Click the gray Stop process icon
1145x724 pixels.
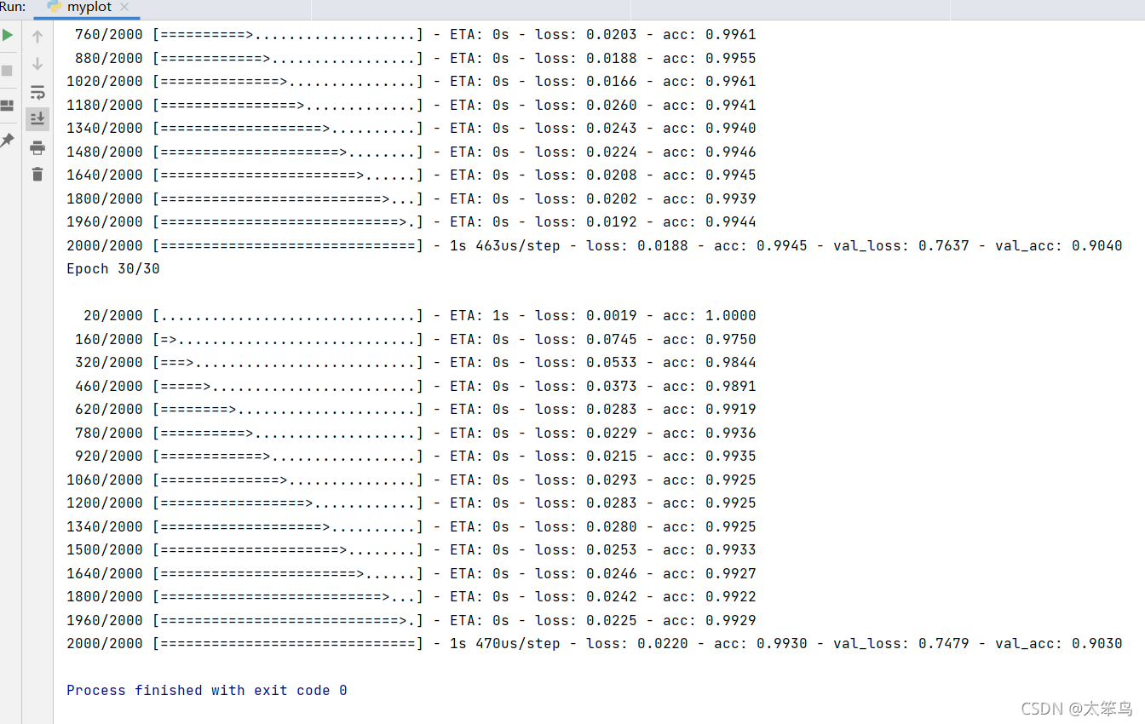pyautogui.click(x=8, y=71)
